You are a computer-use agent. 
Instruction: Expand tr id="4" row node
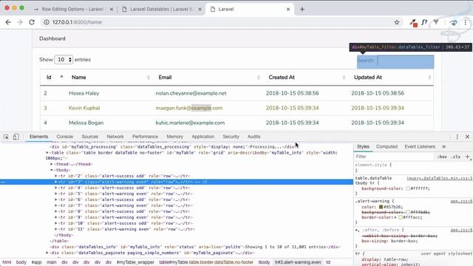pyautogui.click(x=56, y=188)
